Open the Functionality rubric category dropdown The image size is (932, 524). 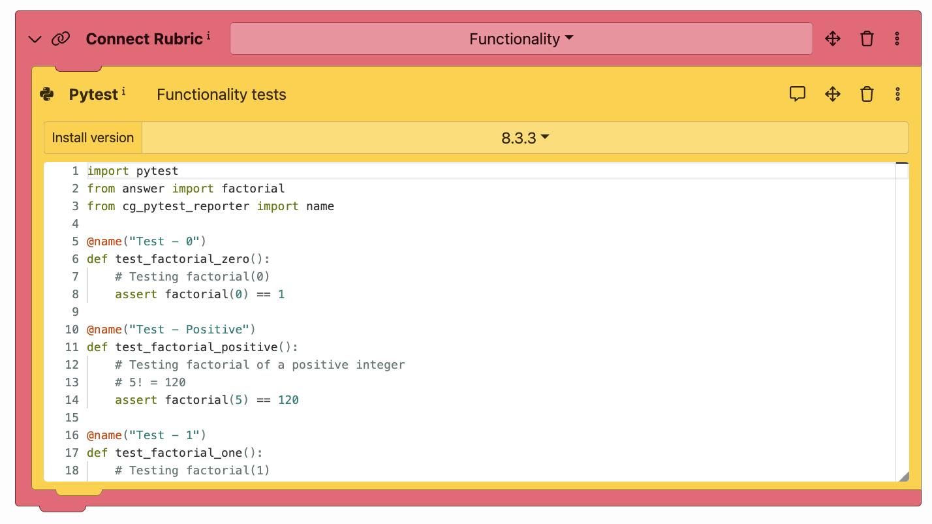pyautogui.click(x=520, y=39)
